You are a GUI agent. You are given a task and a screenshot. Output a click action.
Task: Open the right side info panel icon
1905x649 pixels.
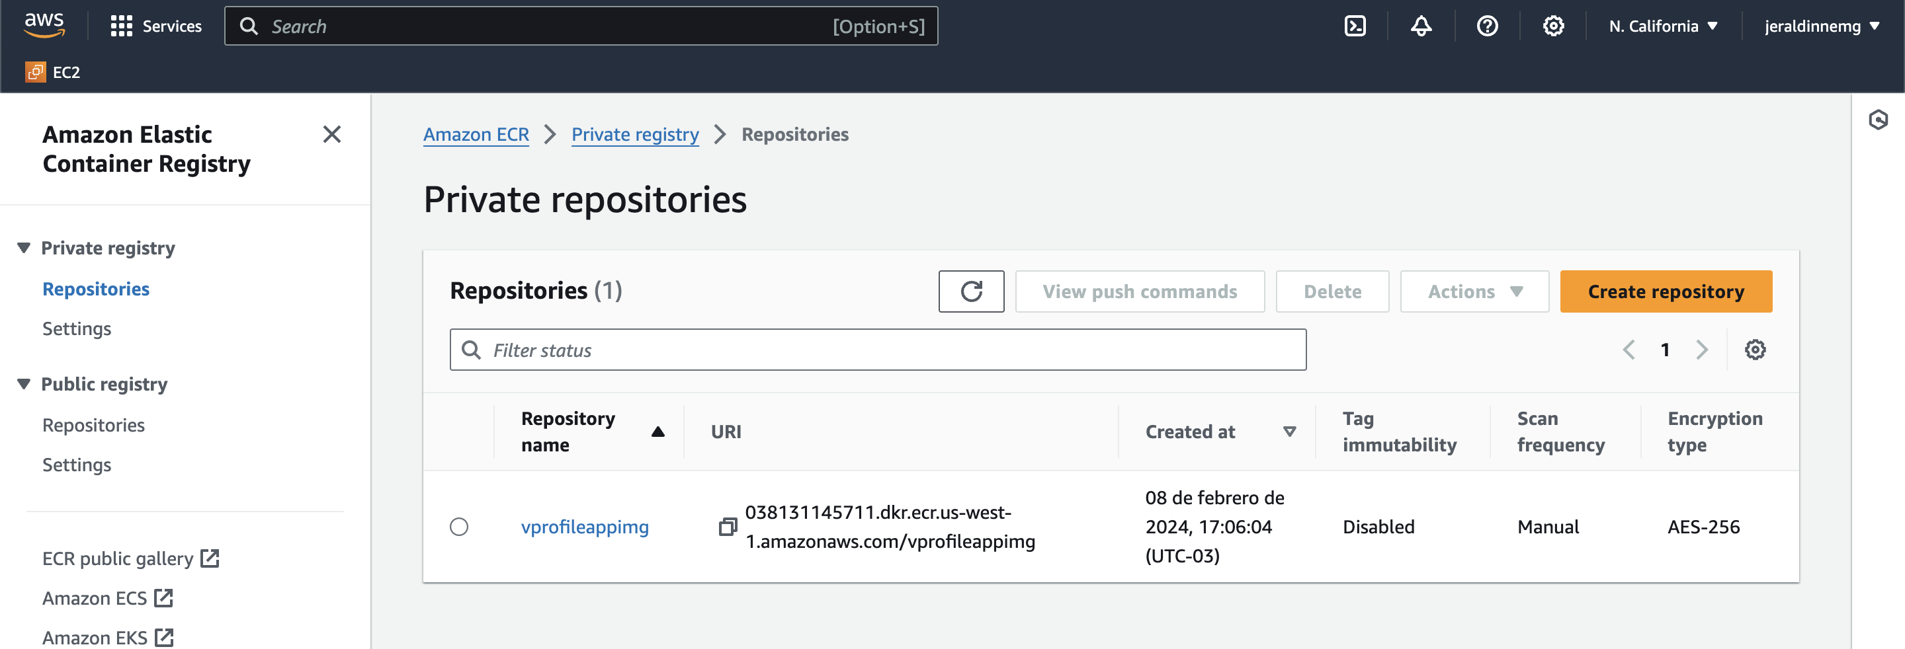(x=1878, y=120)
